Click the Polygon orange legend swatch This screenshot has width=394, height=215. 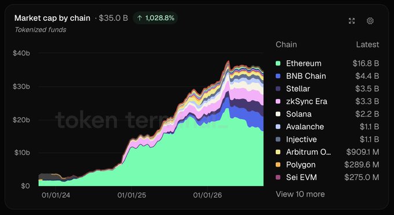278,165
